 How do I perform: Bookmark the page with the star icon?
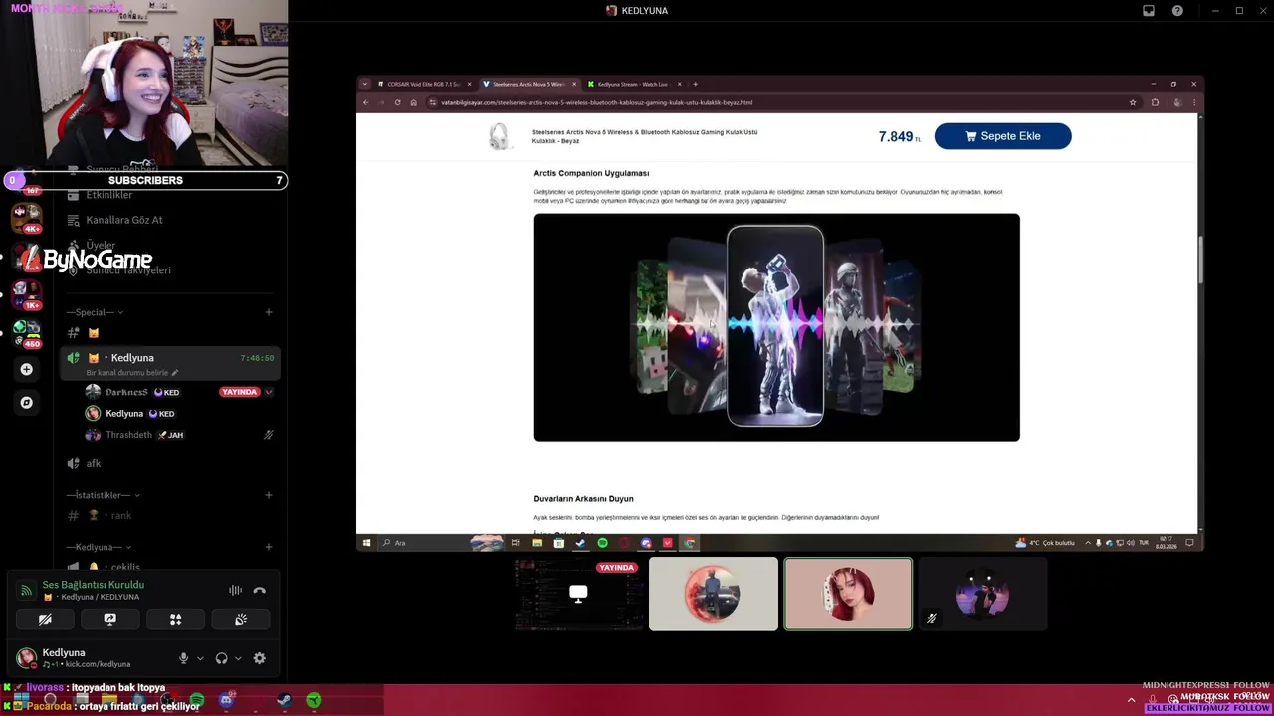point(1133,102)
